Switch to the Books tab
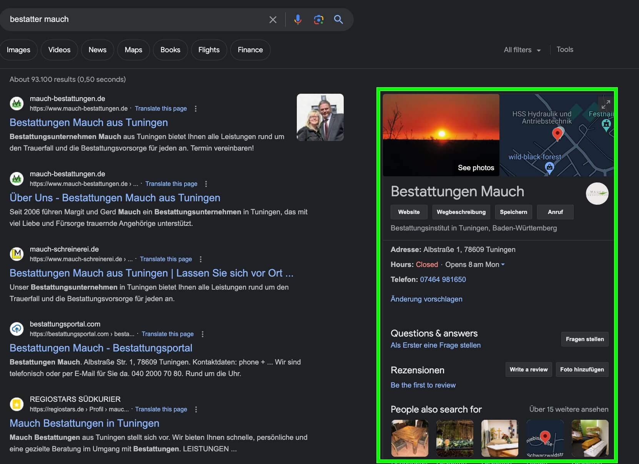 point(170,50)
